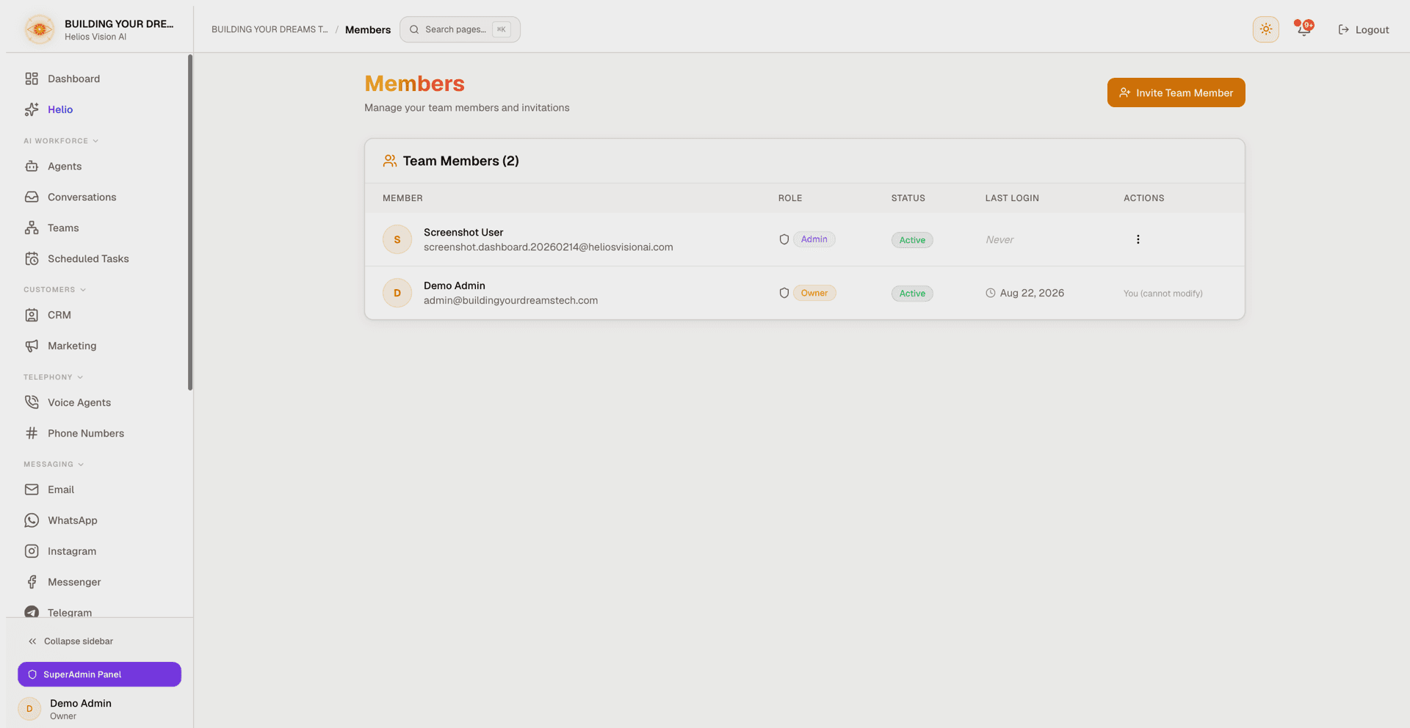Screen dimensions: 1410x728
Task: Click the Screenshot User name
Action: pyautogui.click(x=463, y=233)
